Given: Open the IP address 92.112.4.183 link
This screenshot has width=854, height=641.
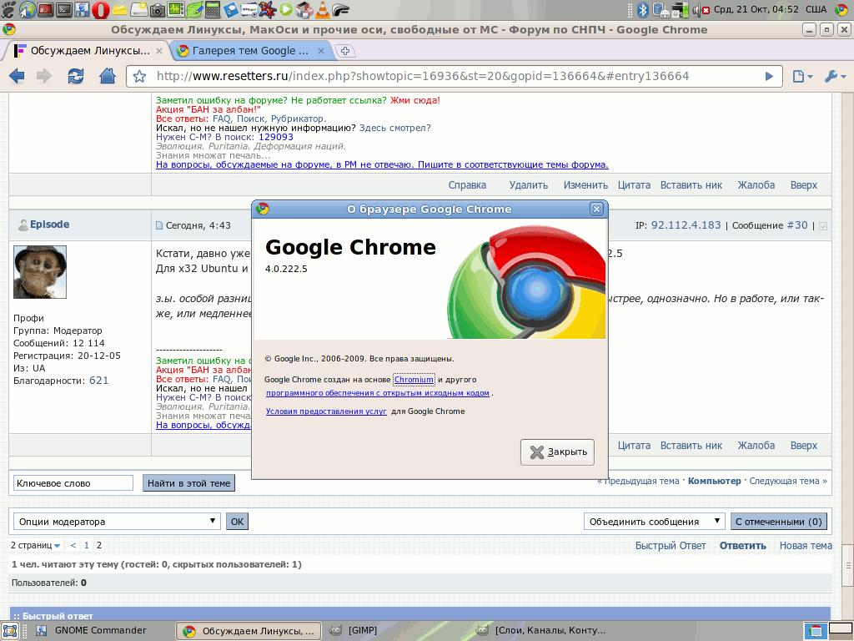Looking at the screenshot, I should (x=686, y=225).
